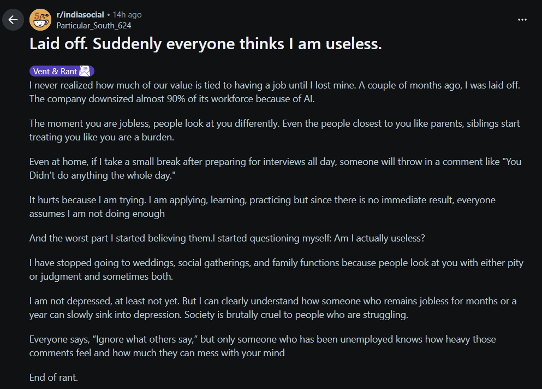
Task: Click the username text under the subreddit name
Action: tap(94, 25)
